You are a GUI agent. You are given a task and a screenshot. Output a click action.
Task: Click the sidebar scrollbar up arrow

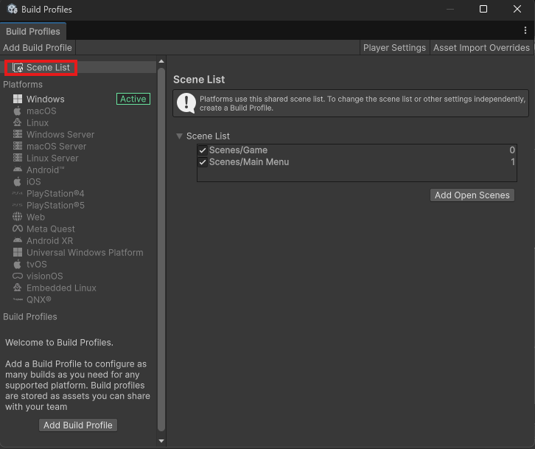click(161, 61)
